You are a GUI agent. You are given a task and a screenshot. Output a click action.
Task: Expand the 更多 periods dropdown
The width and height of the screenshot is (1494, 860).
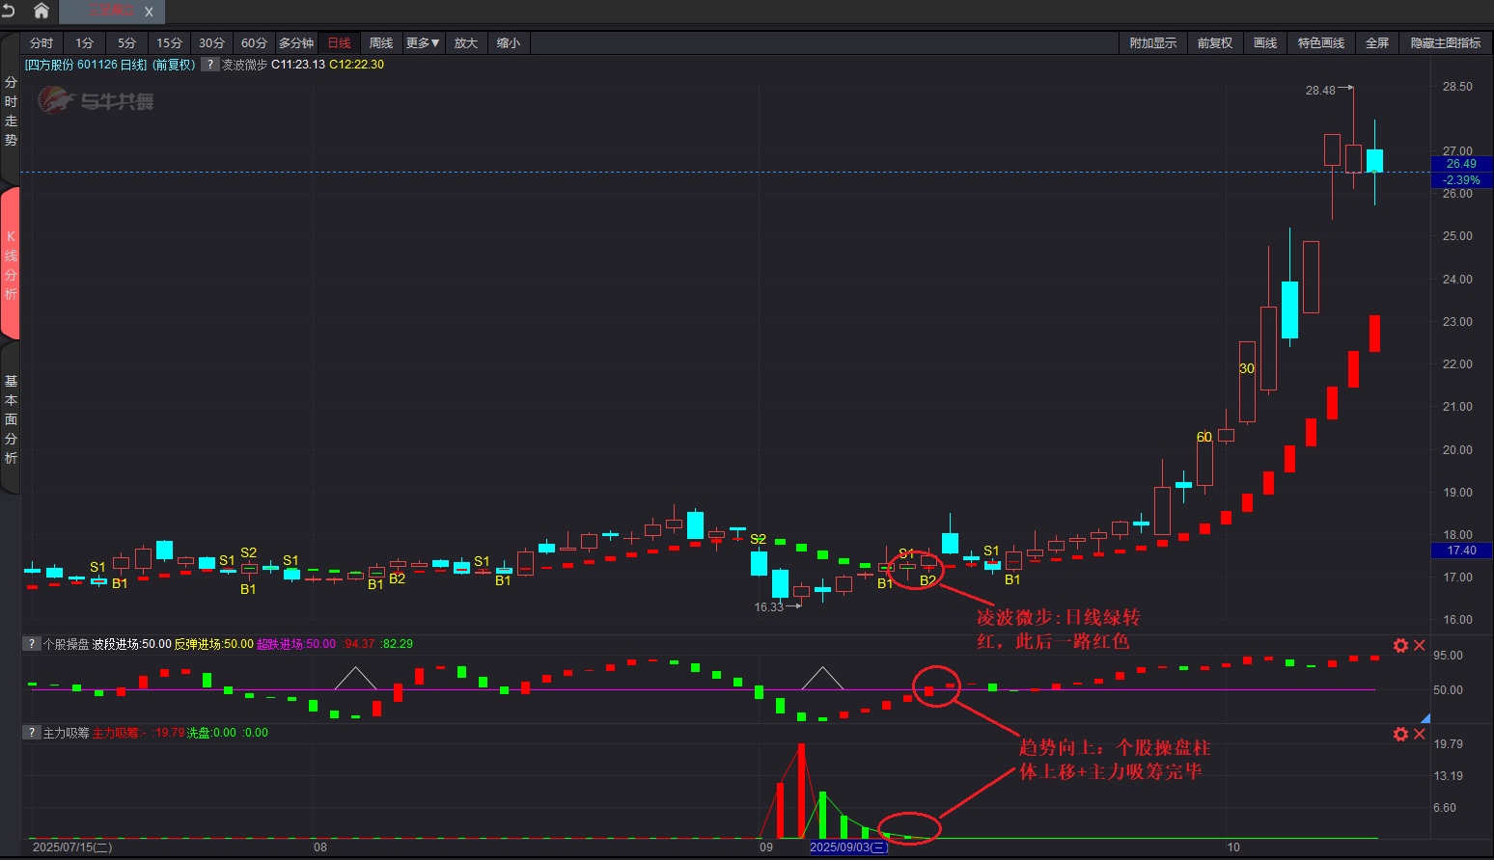click(x=423, y=43)
